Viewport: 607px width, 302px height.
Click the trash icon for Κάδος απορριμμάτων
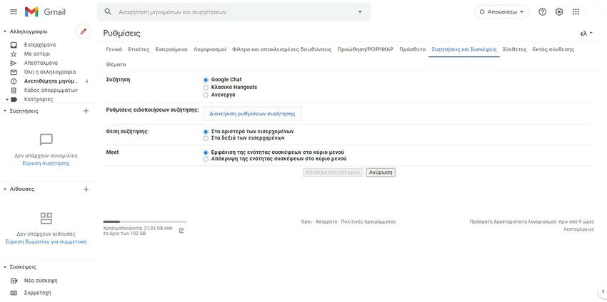point(14,90)
